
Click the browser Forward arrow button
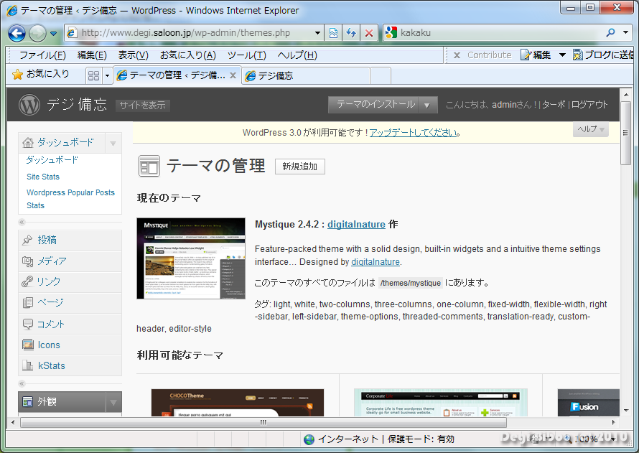37,33
